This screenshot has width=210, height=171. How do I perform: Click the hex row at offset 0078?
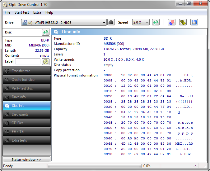point(148,154)
